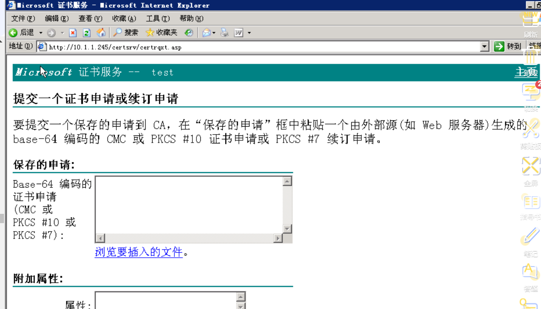Go to the home page icon
Screen dimensions: 541x309
point(101,33)
